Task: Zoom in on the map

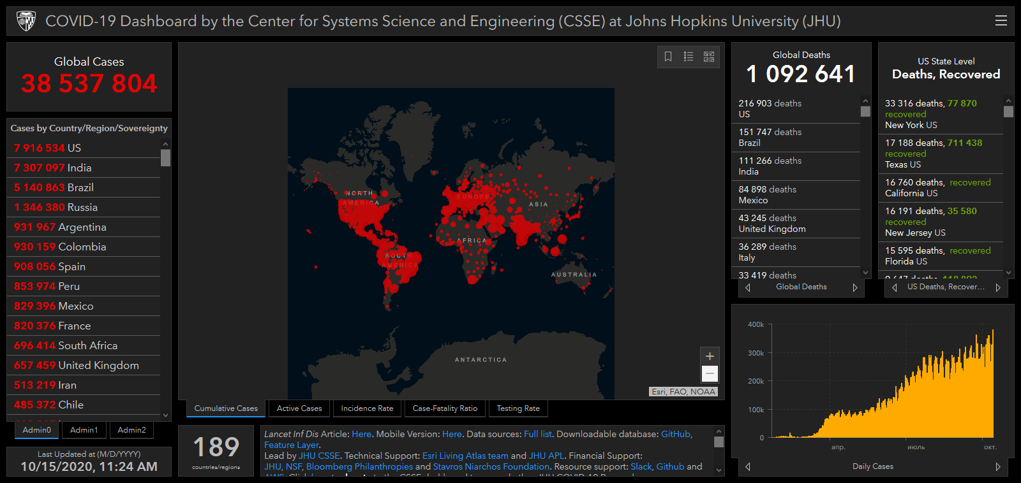Action: click(x=710, y=356)
